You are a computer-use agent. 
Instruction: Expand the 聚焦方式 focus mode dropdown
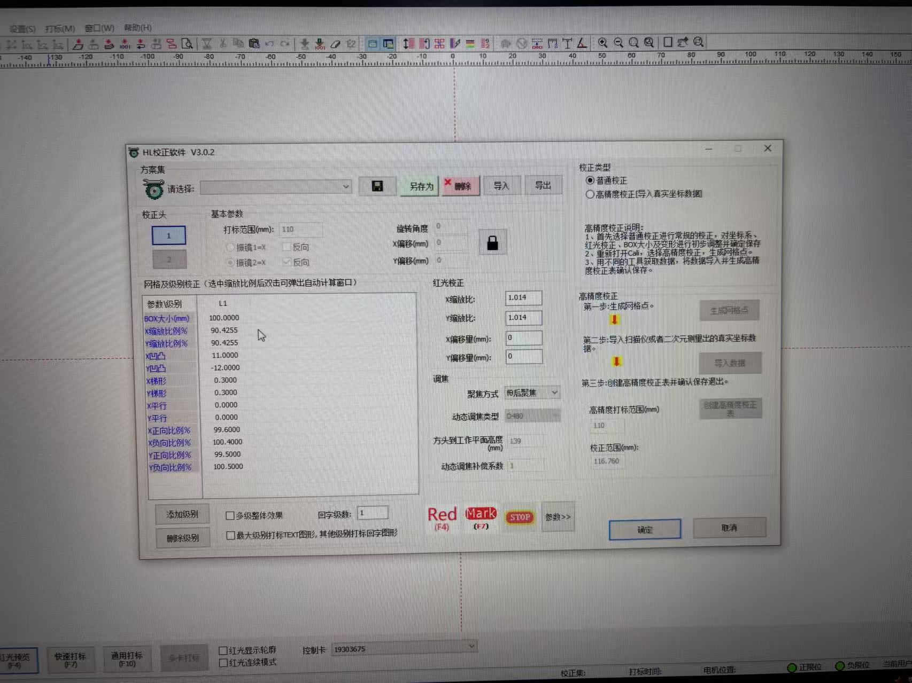(532, 393)
